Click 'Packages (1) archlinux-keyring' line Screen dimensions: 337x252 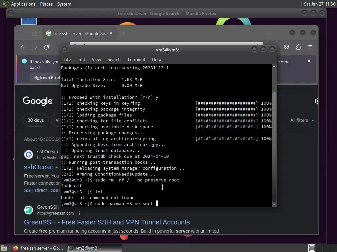point(115,68)
